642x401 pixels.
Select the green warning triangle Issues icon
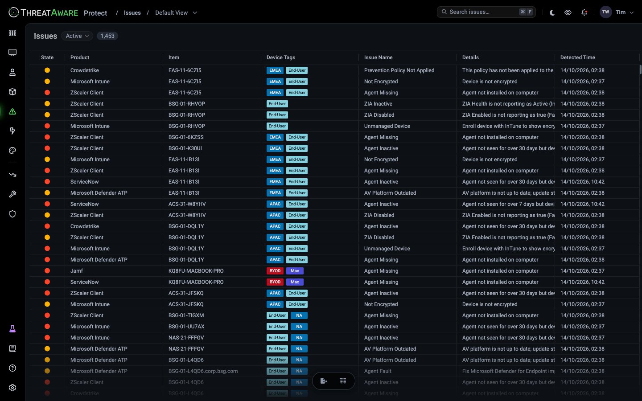(12, 111)
